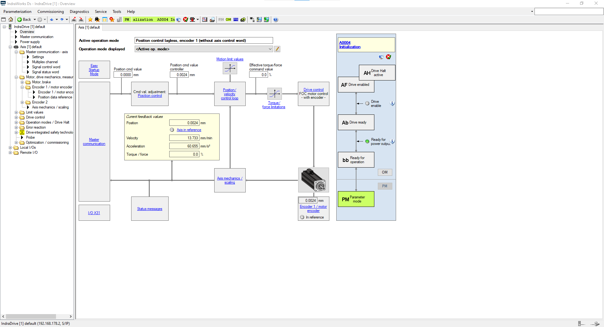Click the calendar-style toolbar icon

[105, 19]
